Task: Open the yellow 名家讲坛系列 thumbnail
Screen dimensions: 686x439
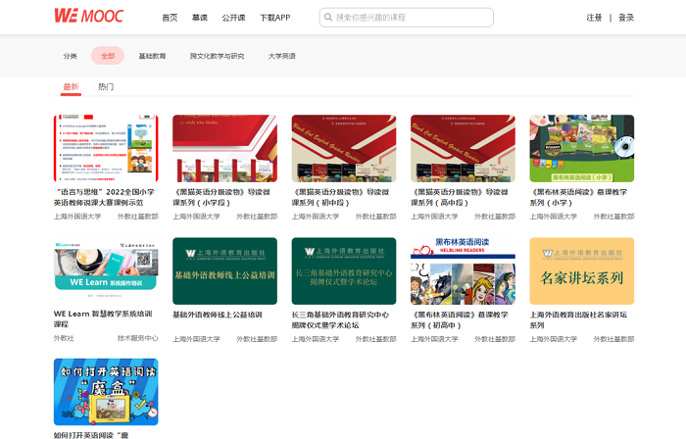Action: coord(582,270)
